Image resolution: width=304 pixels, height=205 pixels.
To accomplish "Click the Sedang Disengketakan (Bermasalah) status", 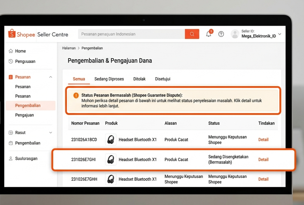I will tap(228, 160).
